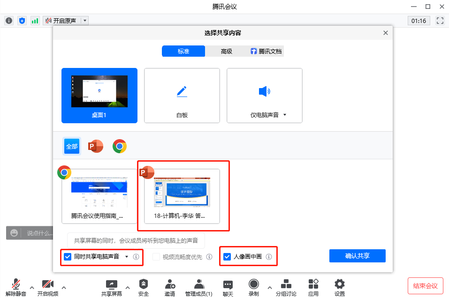Viewport: 449px width, 298px height.
Task: Toggle 同时共享电脑声音 checkbox
Action: pos(68,256)
